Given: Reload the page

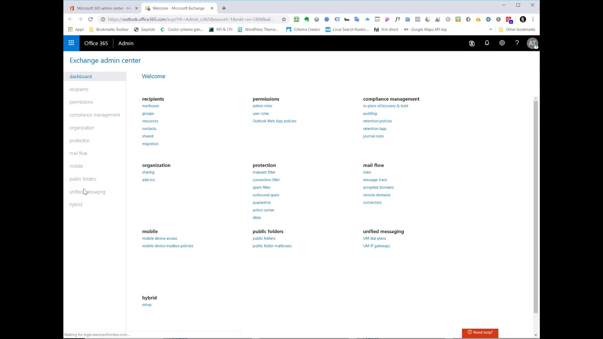Looking at the screenshot, I should [x=90, y=19].
